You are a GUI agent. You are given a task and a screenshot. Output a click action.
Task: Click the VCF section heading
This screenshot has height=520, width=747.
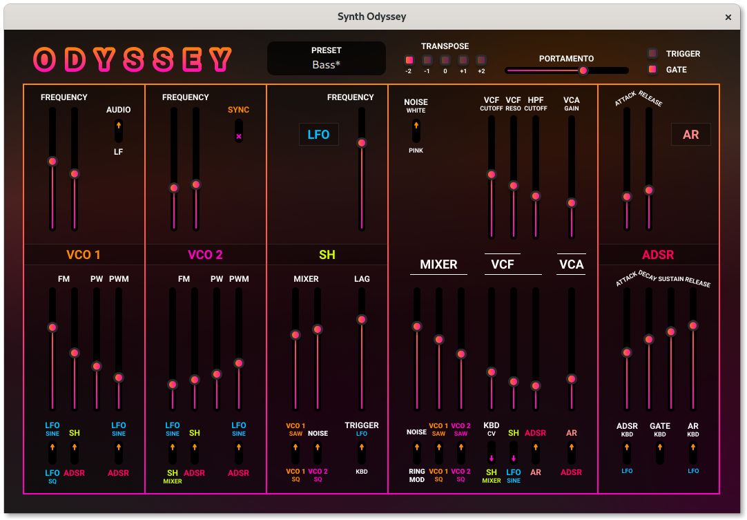click(x=502, y=264)
